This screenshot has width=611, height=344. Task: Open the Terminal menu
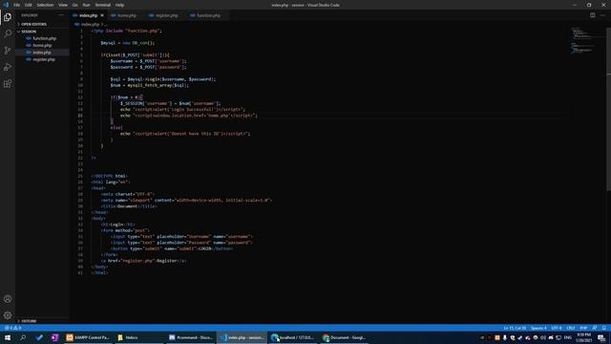coord(103,5)
